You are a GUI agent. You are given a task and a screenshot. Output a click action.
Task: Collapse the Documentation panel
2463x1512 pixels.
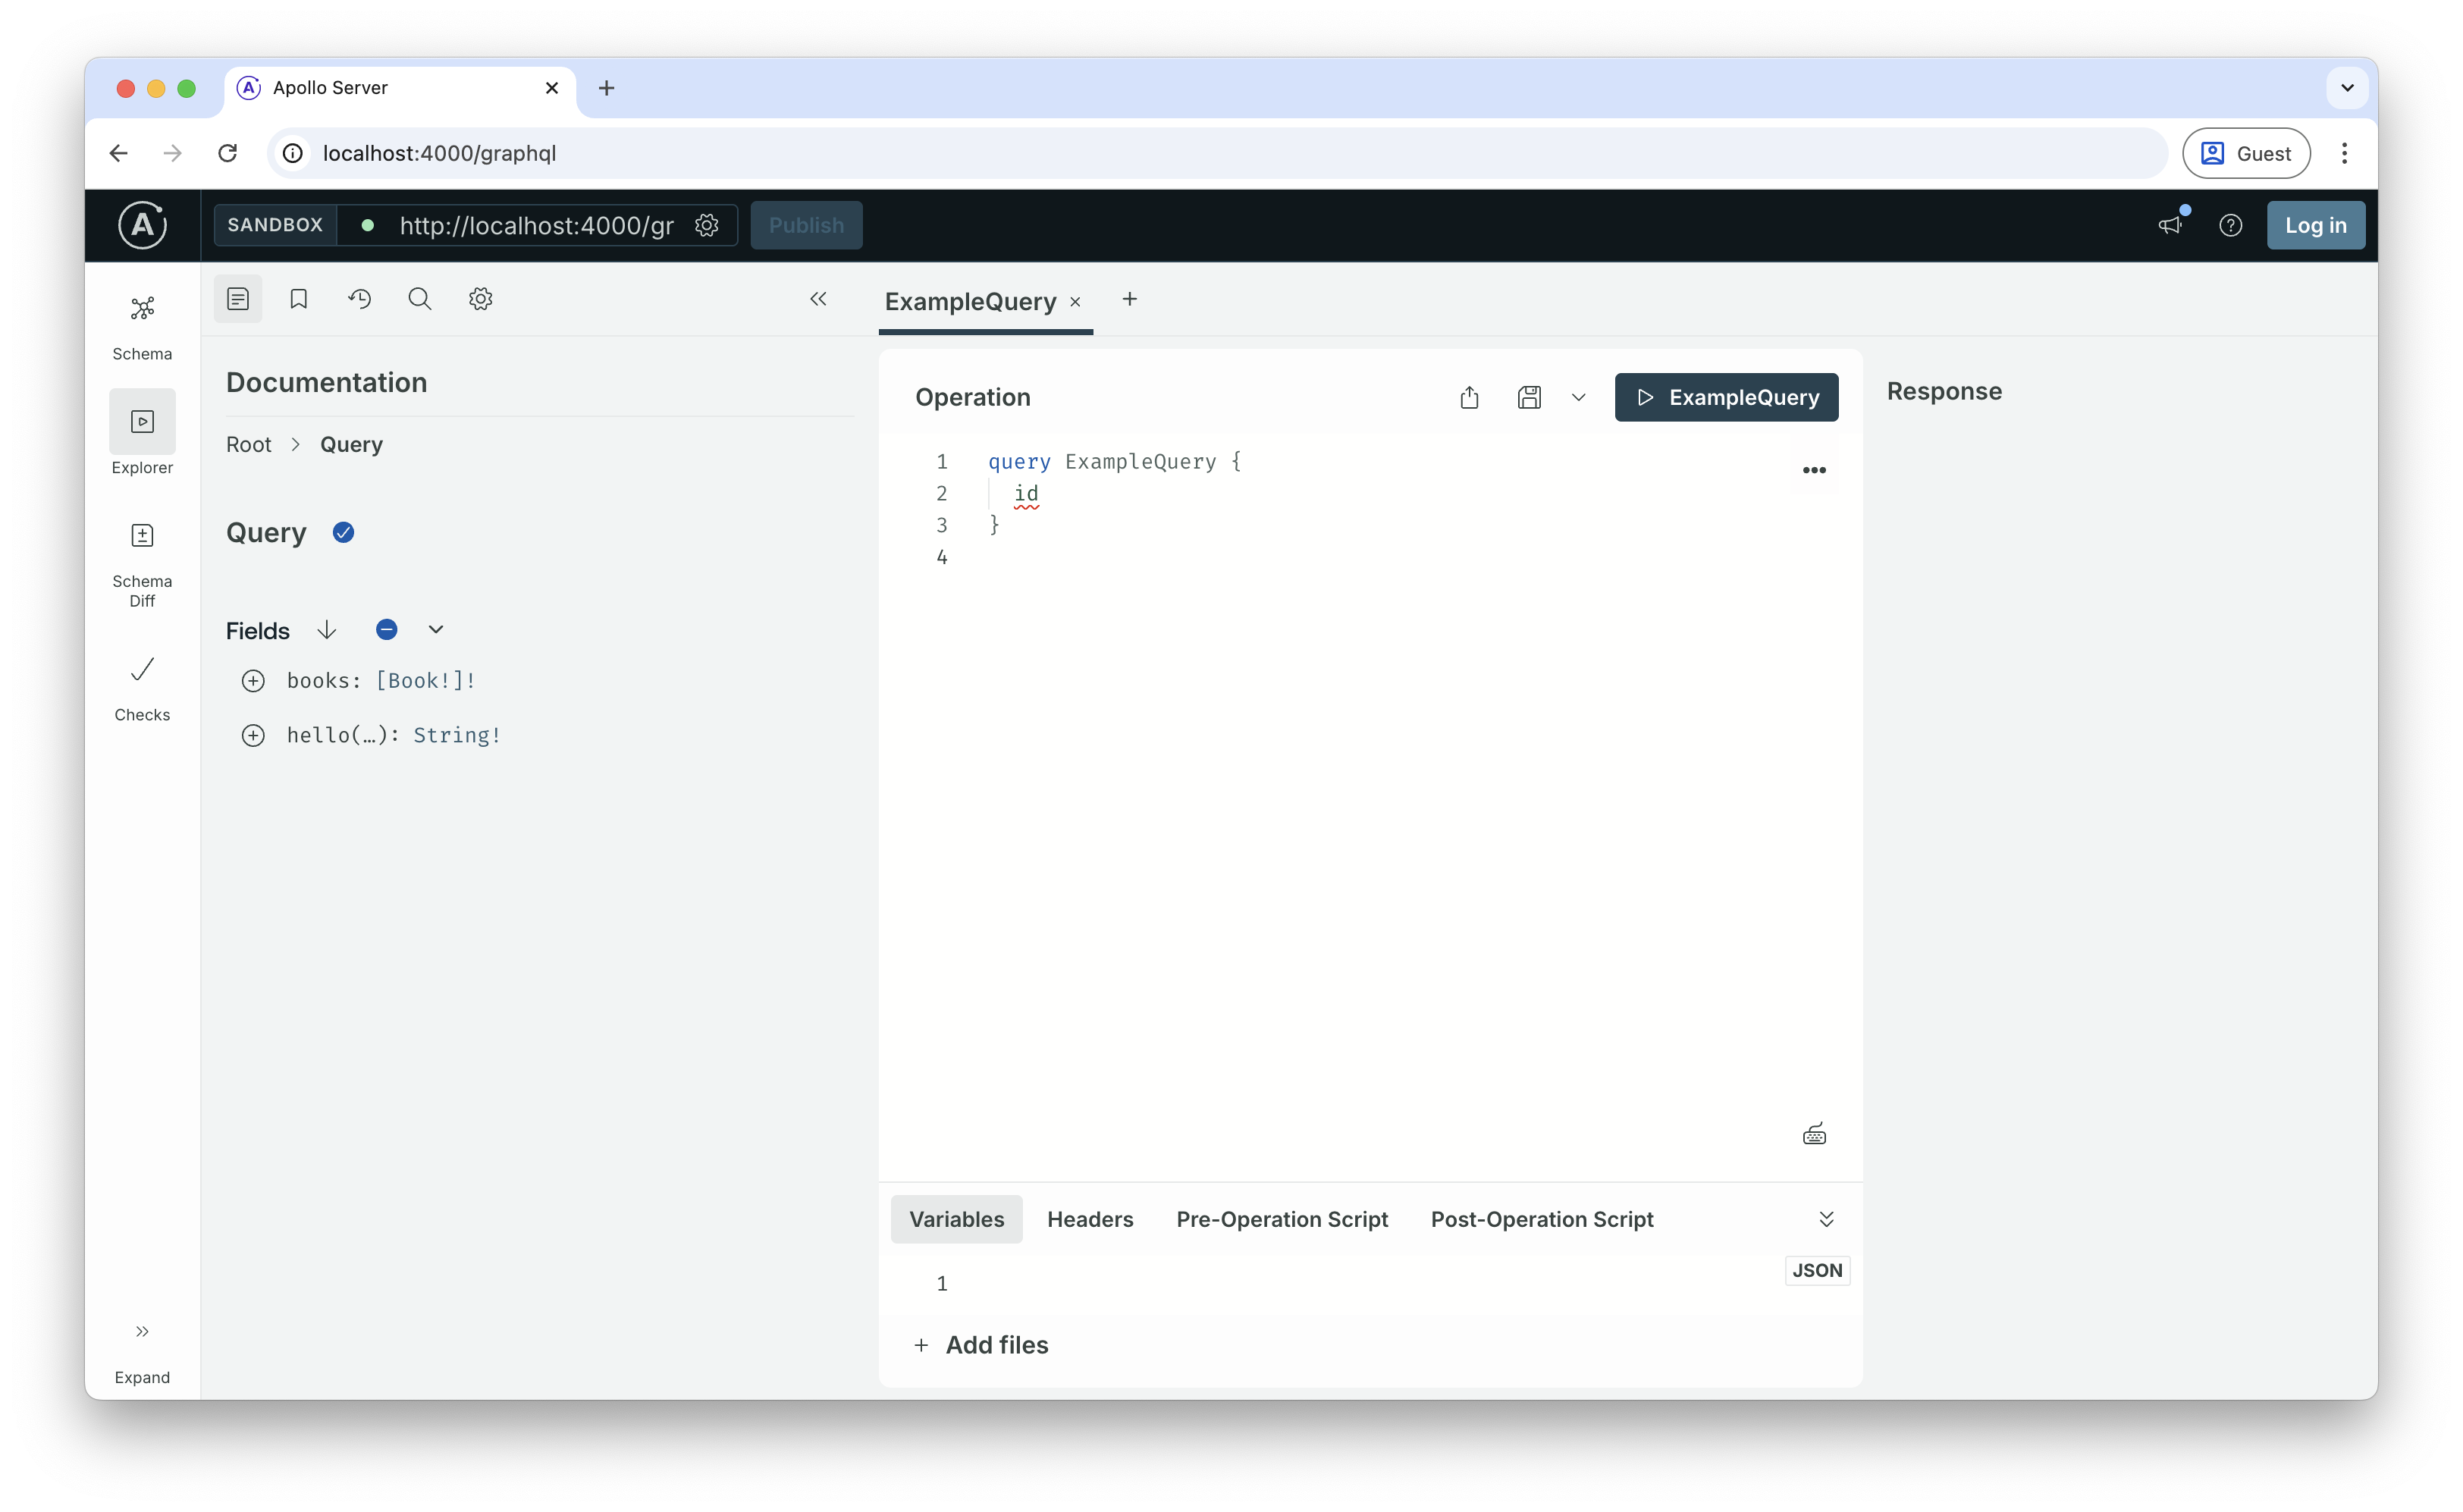click(x=818, y=299)
